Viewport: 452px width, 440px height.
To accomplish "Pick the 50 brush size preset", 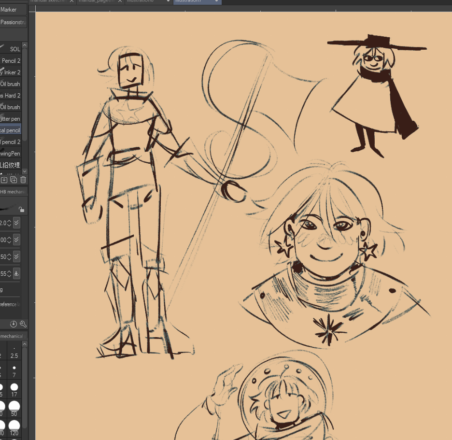I will point(14,409).
